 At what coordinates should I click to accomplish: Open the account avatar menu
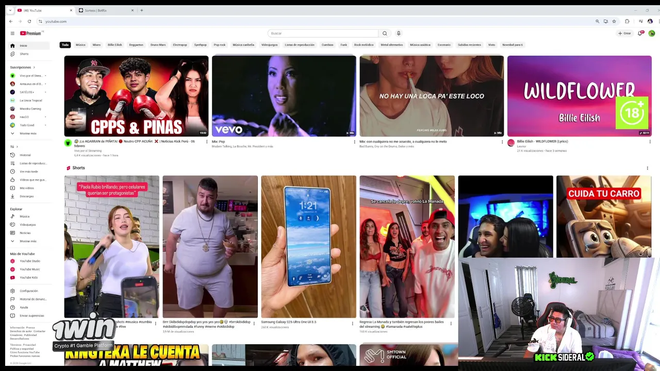coord(652,33)
